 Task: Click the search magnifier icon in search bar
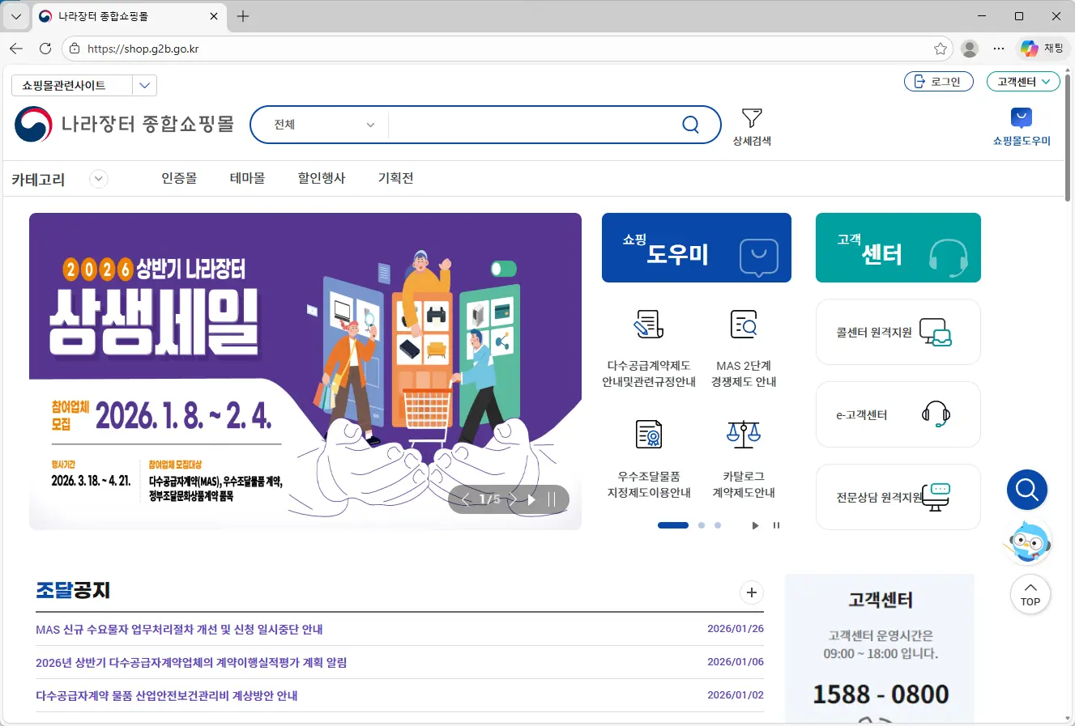pos(690,125)
